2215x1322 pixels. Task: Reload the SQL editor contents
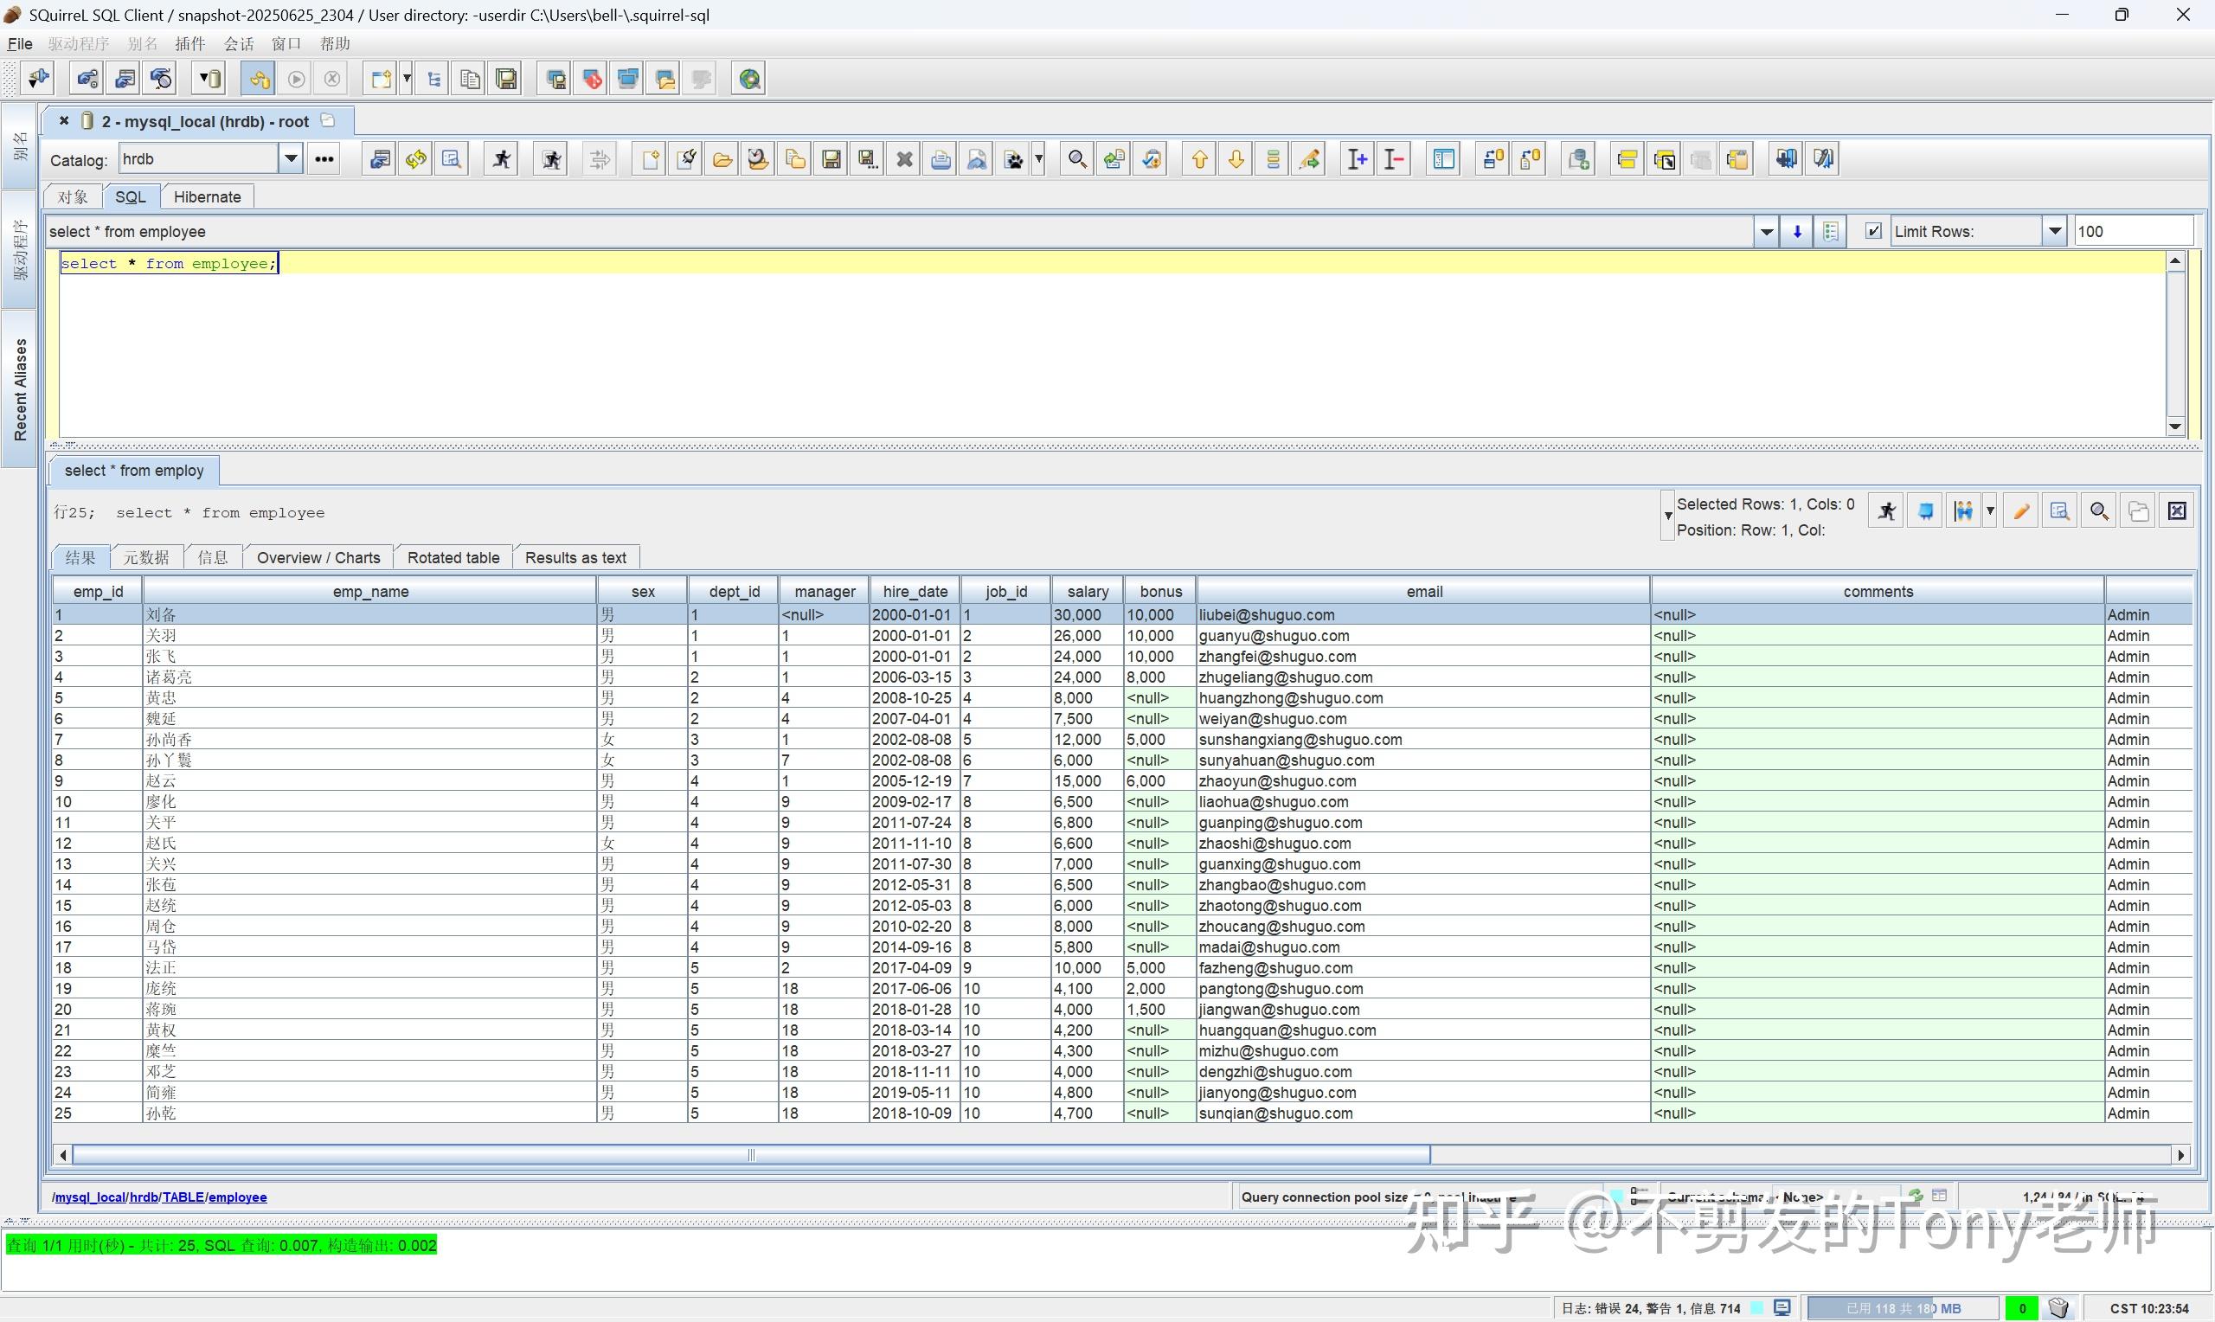pos(415,157)
